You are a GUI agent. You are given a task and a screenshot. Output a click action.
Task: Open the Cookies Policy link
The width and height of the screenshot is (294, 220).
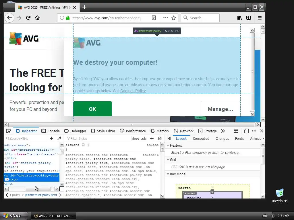133,91
